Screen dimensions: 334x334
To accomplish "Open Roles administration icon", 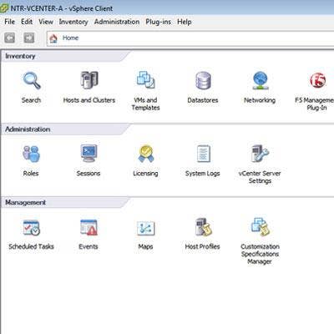I will (31, 154).
